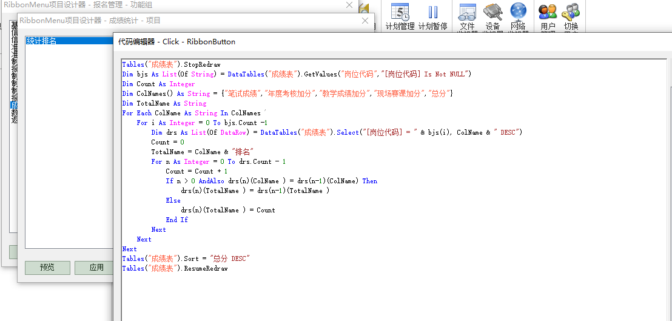Close the 成绩统计 项目 designer window
This screenshot has width=672, height=321.
365,21
